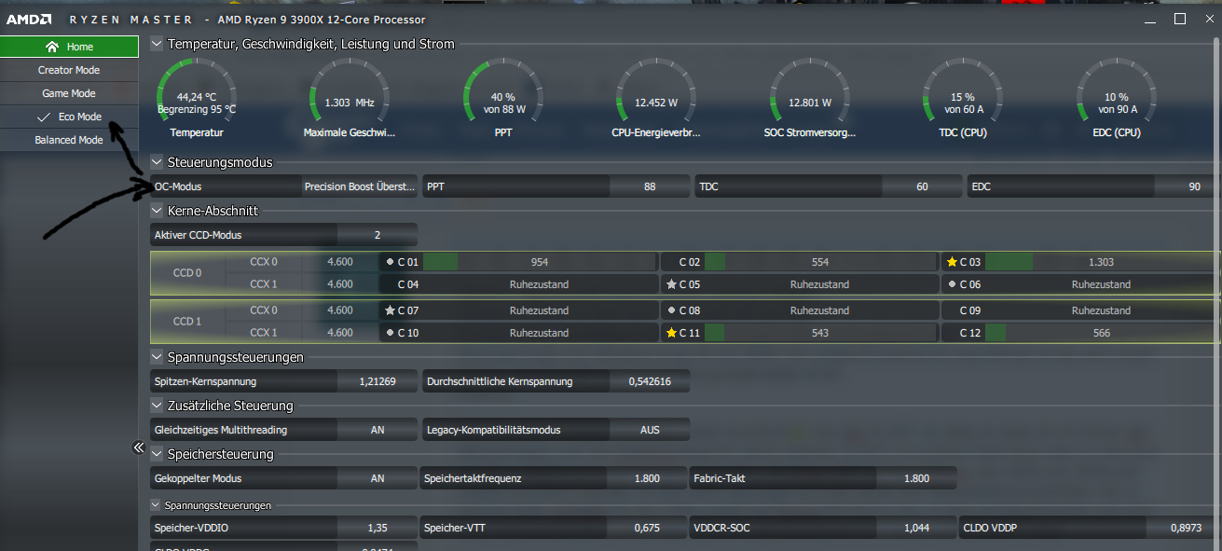The image size is (1222, 551).
Task: Collapse upper Spannungssteuerungen section with Spitzen-Kernspannung
Action: pyautogui.click(x=157, y=357)
